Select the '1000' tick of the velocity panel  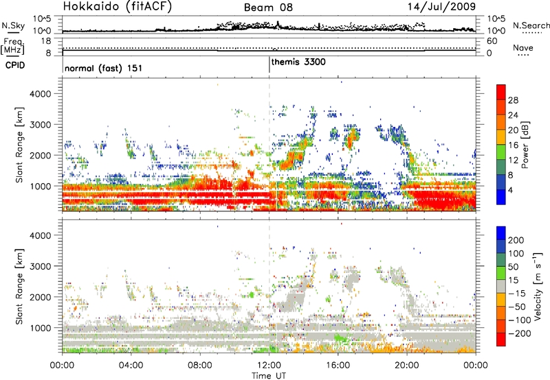pyautogui.click(x=41, y=328)
